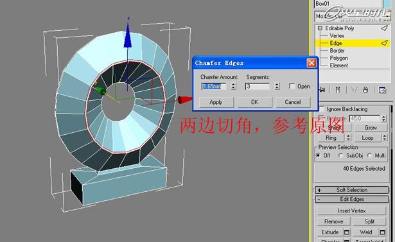This screenshot has width=395, height=242.
Task: Click the Loop selection button
Action: (367, 138)
